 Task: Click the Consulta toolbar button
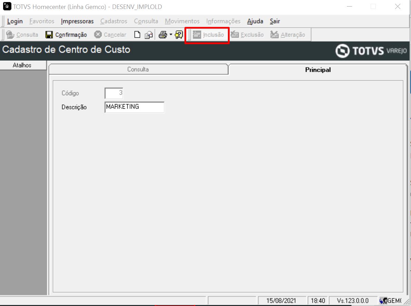click(22, 34)
